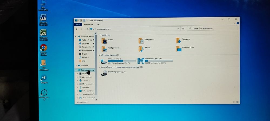
Task: Collapse the Жесткие диски (2) group header
Action: point(99,55)
